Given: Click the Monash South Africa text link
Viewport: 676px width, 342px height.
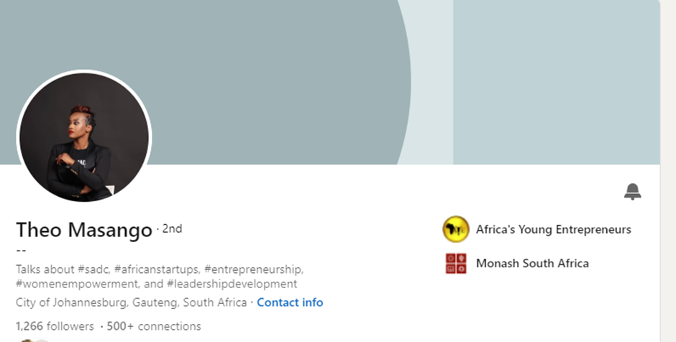Looking at the screenshot, I should coord(532,263).
